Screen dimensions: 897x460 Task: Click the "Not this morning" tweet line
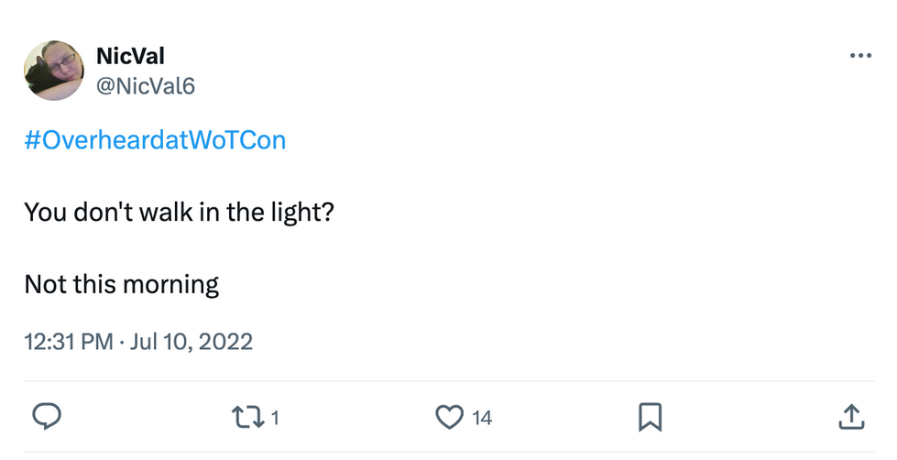(122, 284)
